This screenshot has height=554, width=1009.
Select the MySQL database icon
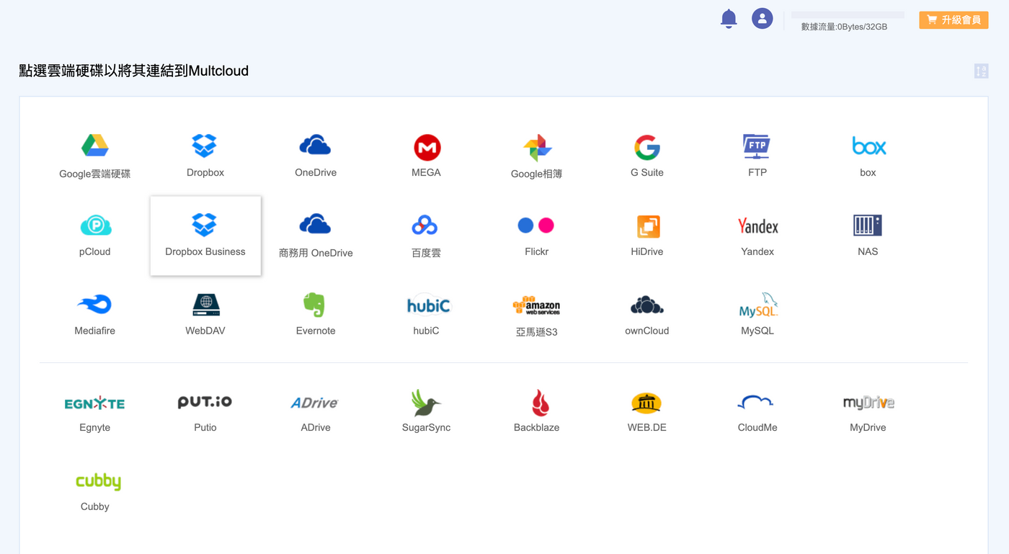758,305
